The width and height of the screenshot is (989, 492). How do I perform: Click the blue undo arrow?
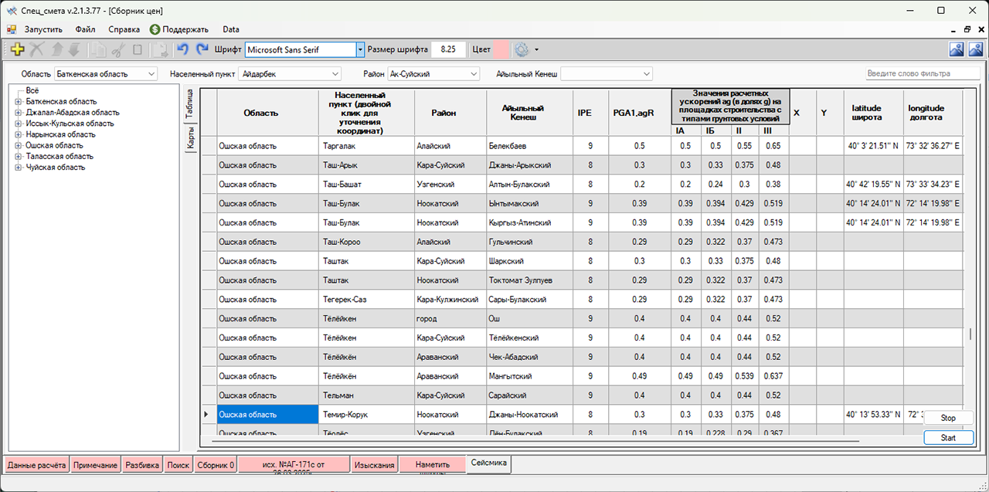pyautogui.click(x=183, y=49)
